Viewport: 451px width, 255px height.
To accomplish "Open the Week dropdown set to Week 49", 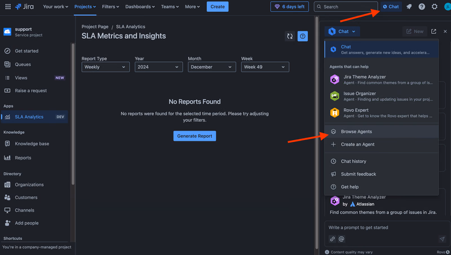I will [x=265, y=67].
